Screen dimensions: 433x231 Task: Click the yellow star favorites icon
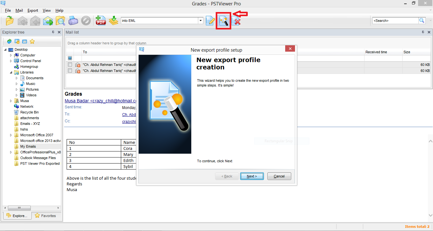(x=32, y=41)
